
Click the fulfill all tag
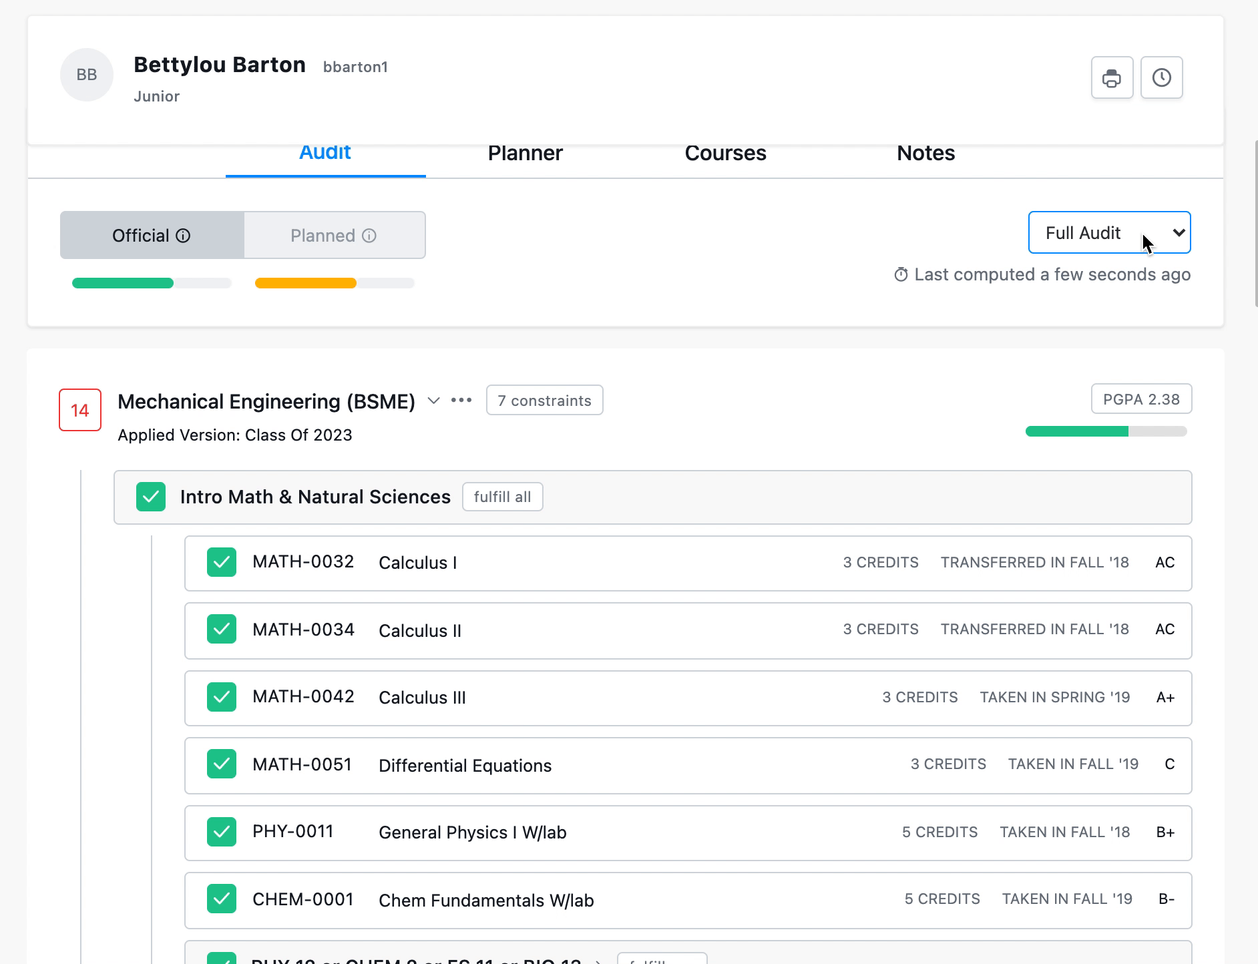coord(503,497)
